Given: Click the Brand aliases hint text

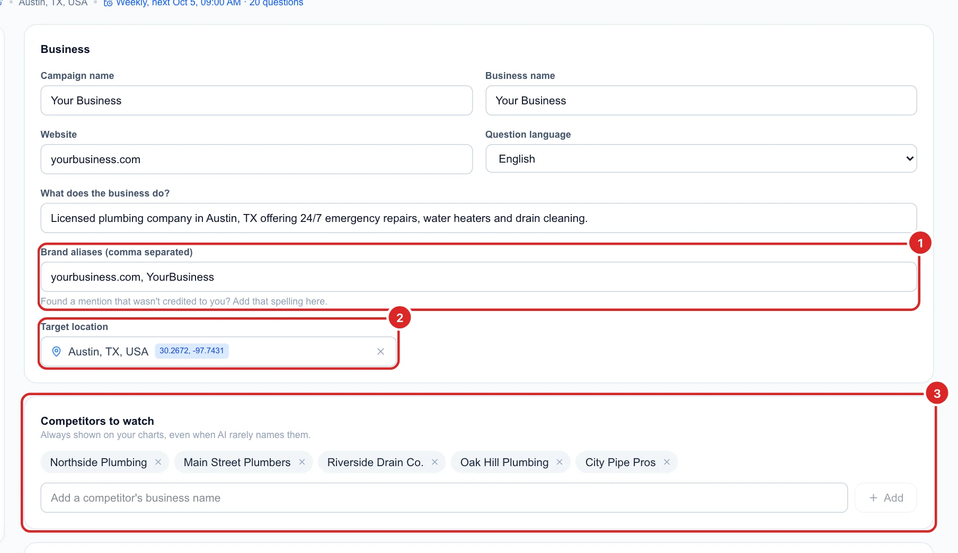Looking at the screenshot, I should (184, 301).
